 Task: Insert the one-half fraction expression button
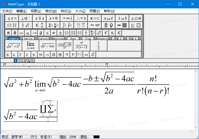[x=99, y=46]
